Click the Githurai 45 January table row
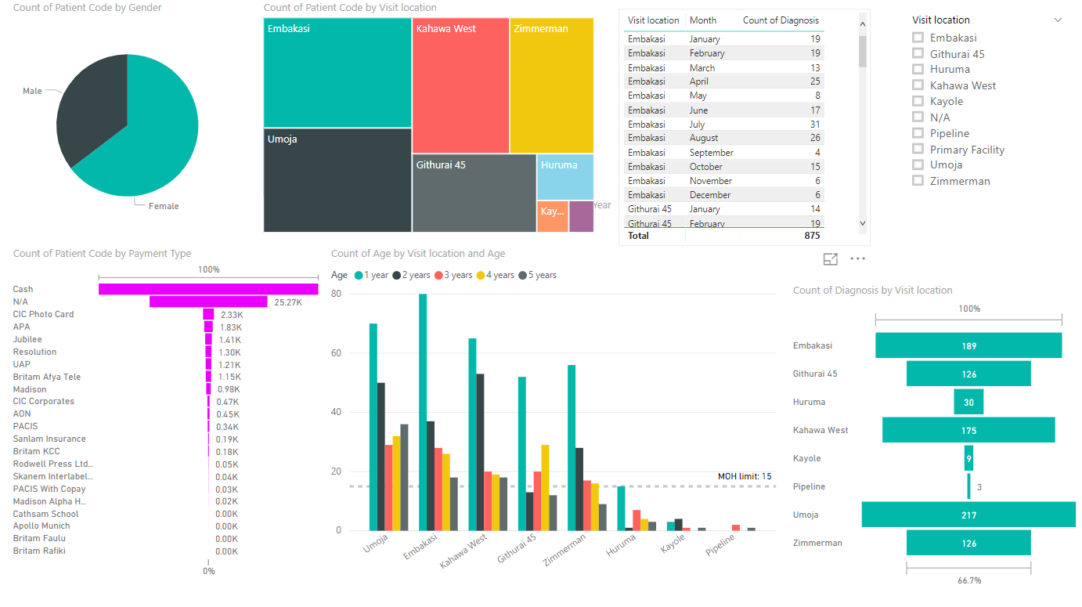 (x=723, y=209)
